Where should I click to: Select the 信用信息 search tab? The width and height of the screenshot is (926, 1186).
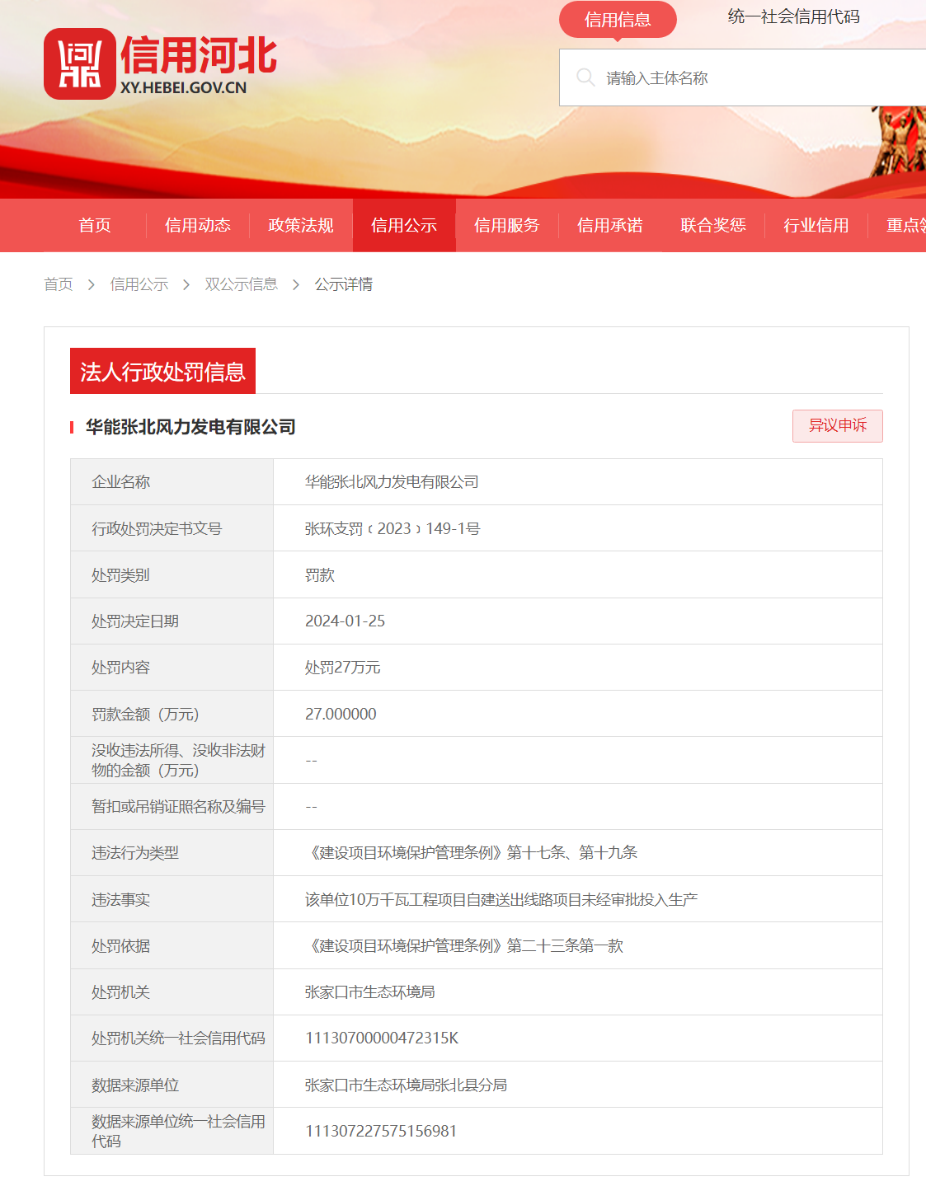[x=618, y=20]
